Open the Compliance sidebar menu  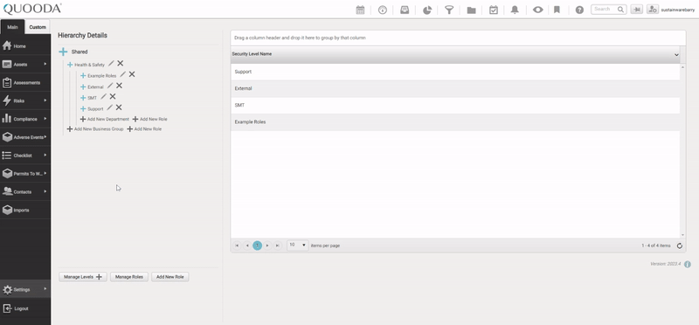25,119
